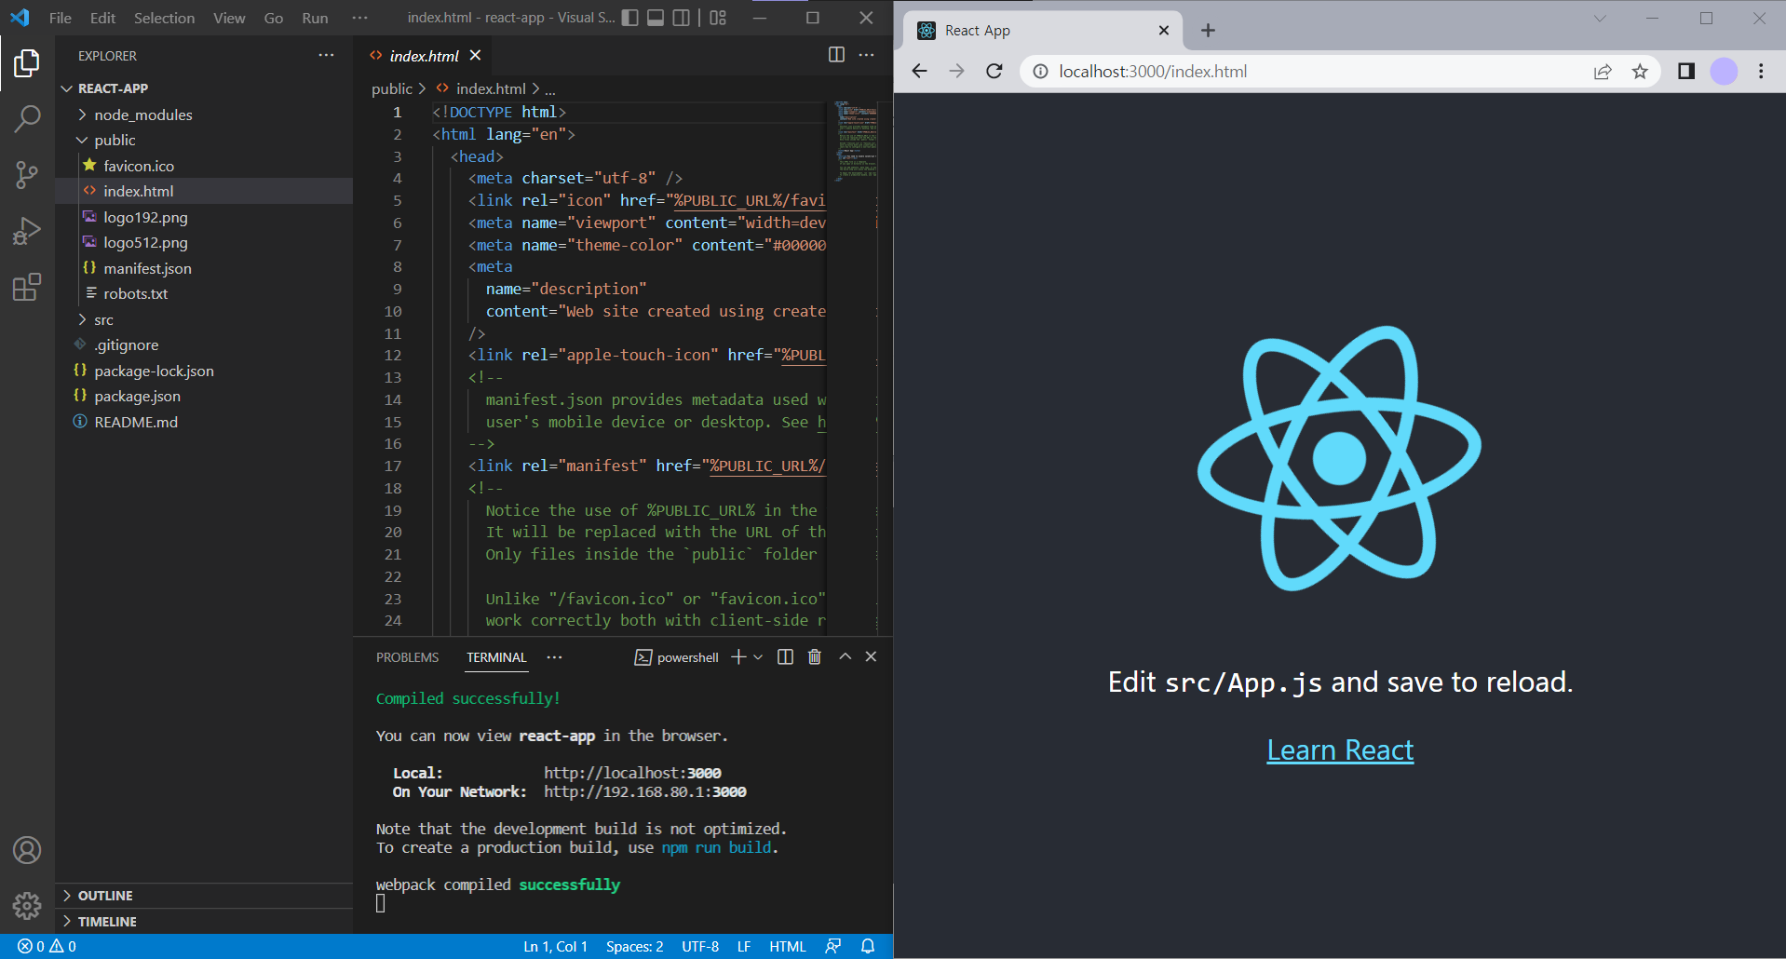
Task: Click the Learn React link
Action: click(1340, 750)
